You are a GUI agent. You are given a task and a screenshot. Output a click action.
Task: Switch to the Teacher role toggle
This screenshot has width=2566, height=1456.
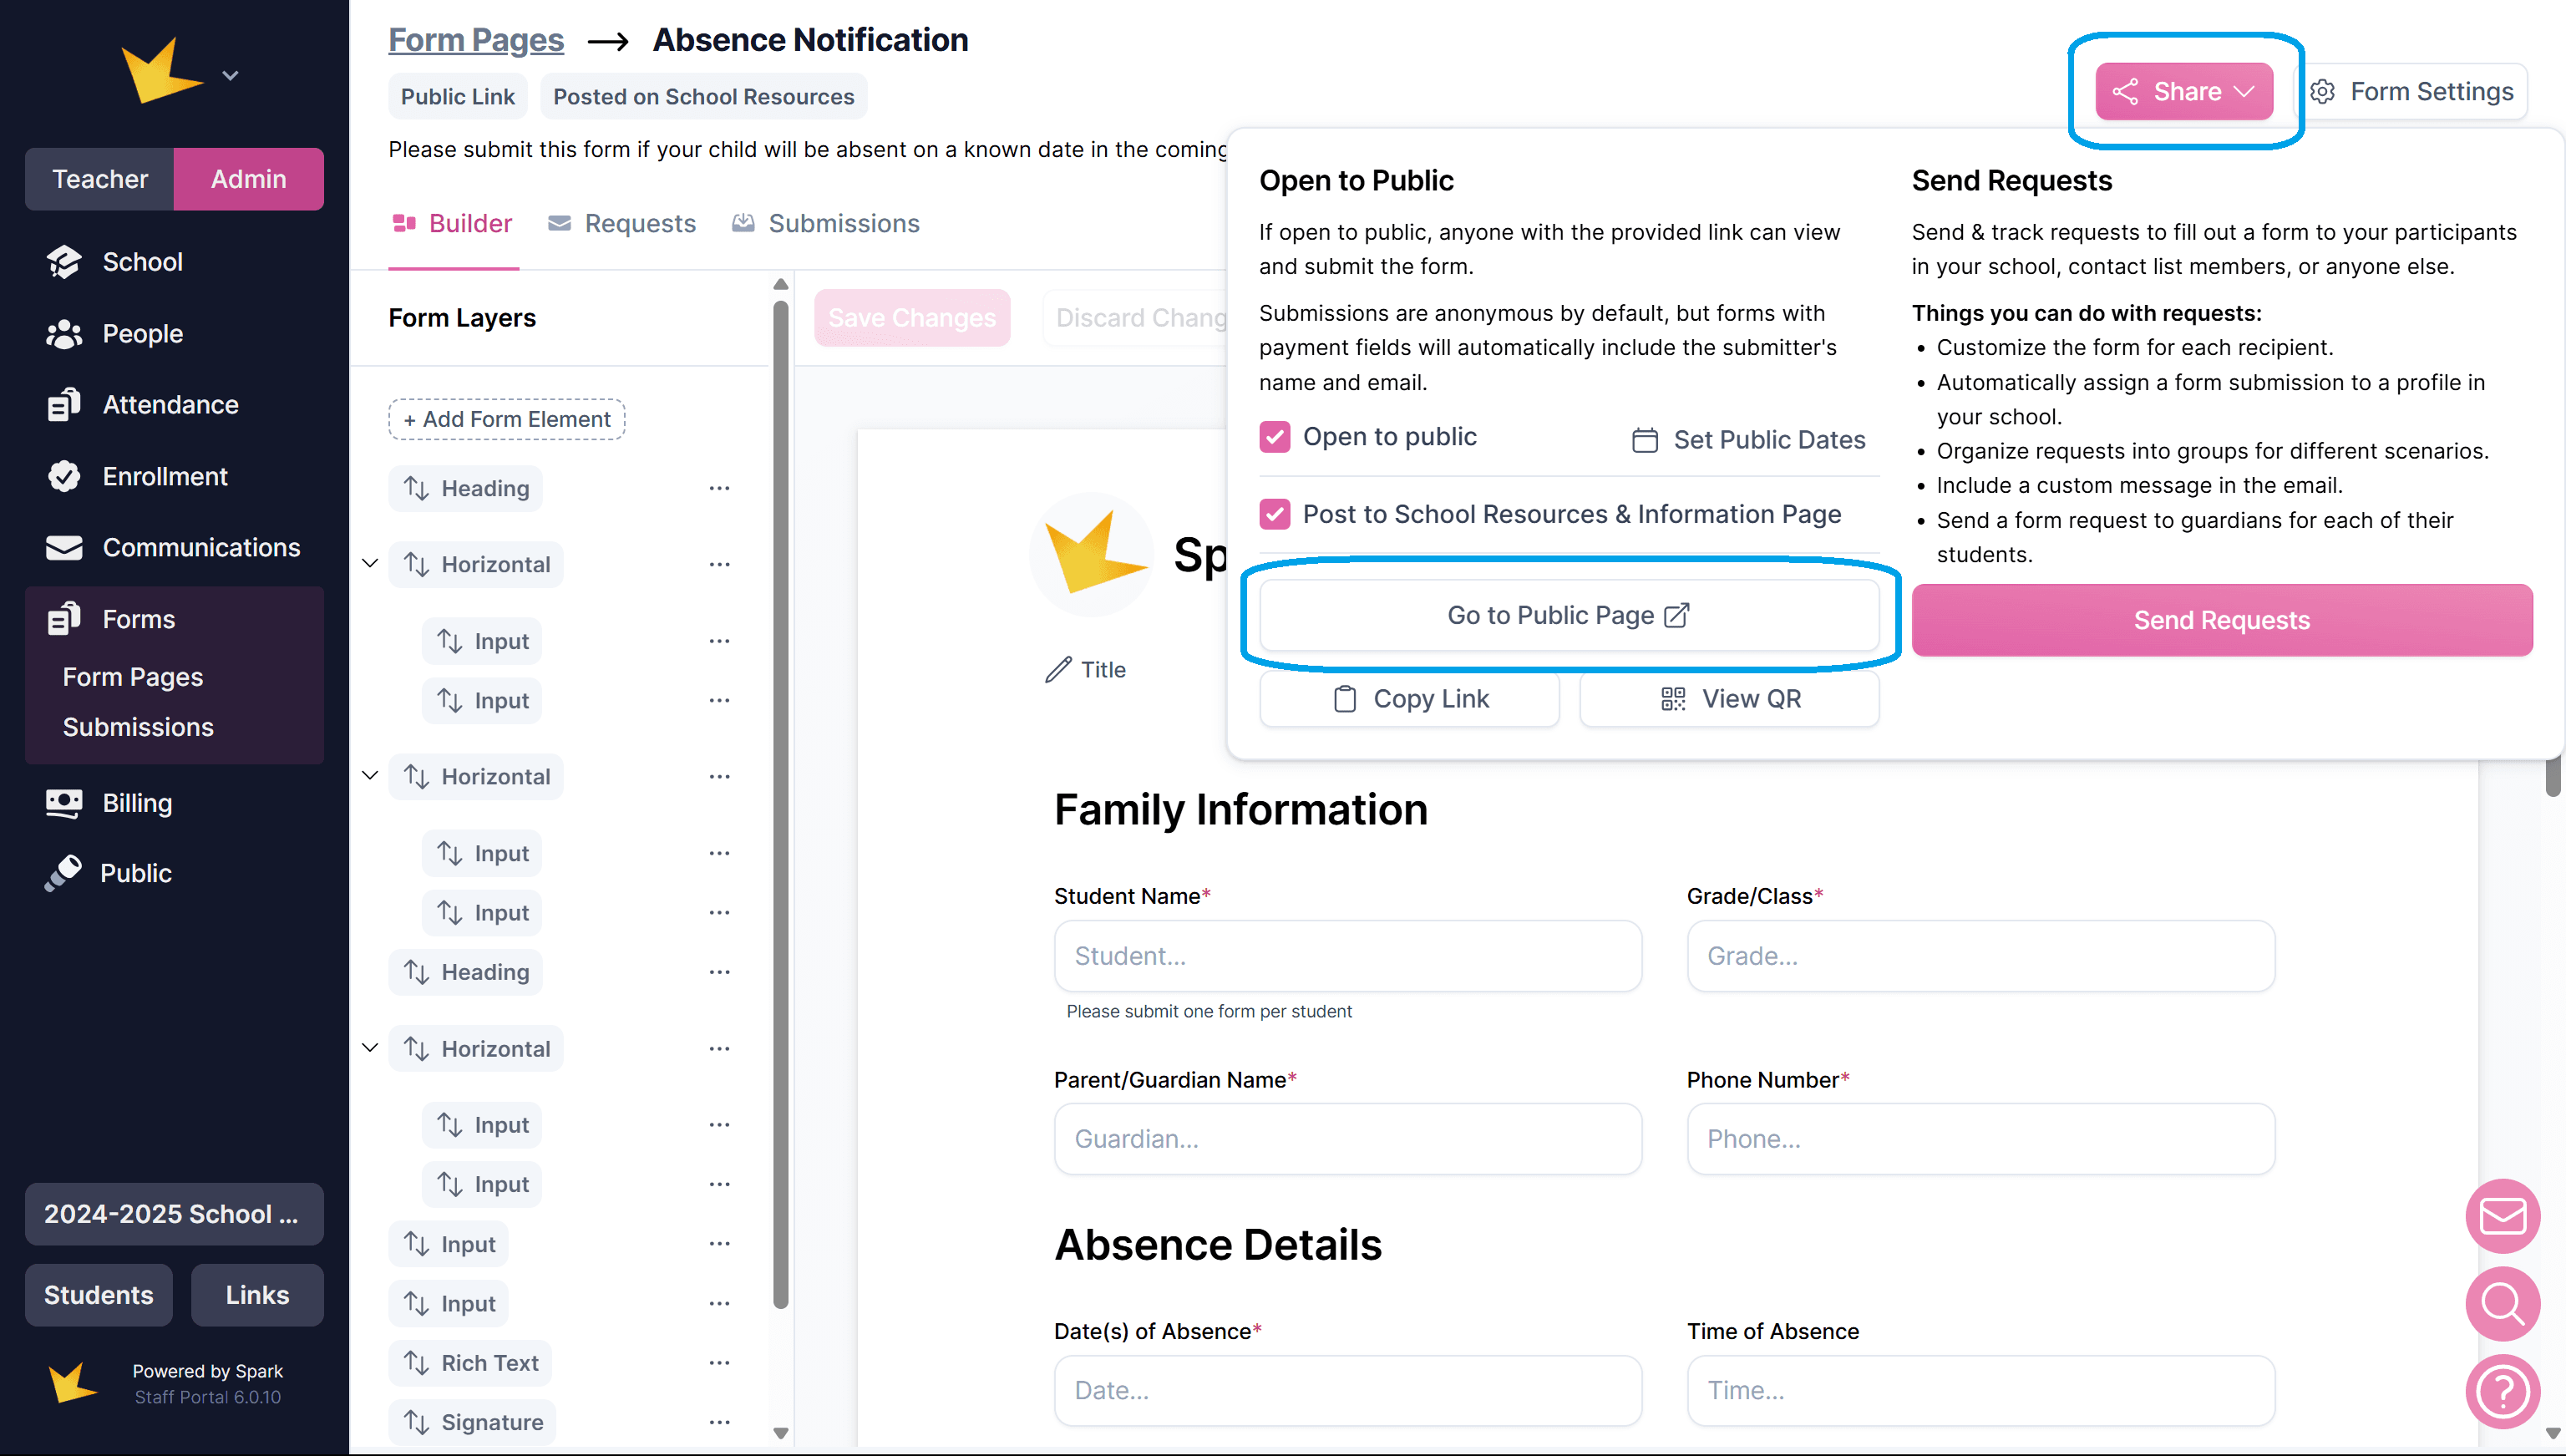coord(99,179)
